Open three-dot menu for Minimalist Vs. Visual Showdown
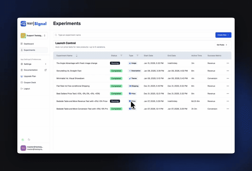The width and height of the screenshot is (252, 171). (227, 78)
